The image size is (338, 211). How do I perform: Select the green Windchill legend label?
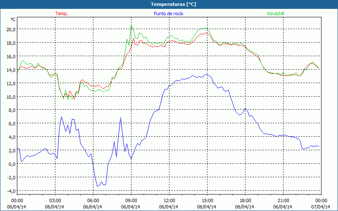click(275, 14)
